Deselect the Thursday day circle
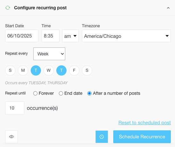 coord(61,70)
